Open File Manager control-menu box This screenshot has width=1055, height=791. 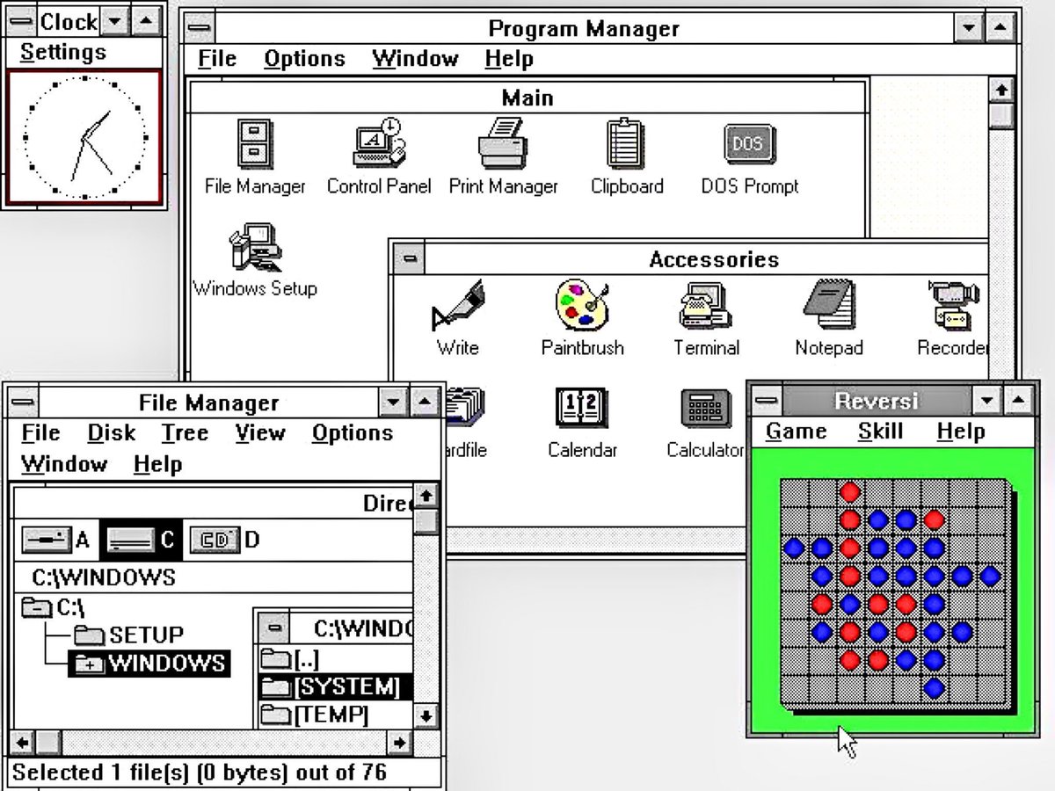click(24, 403)
